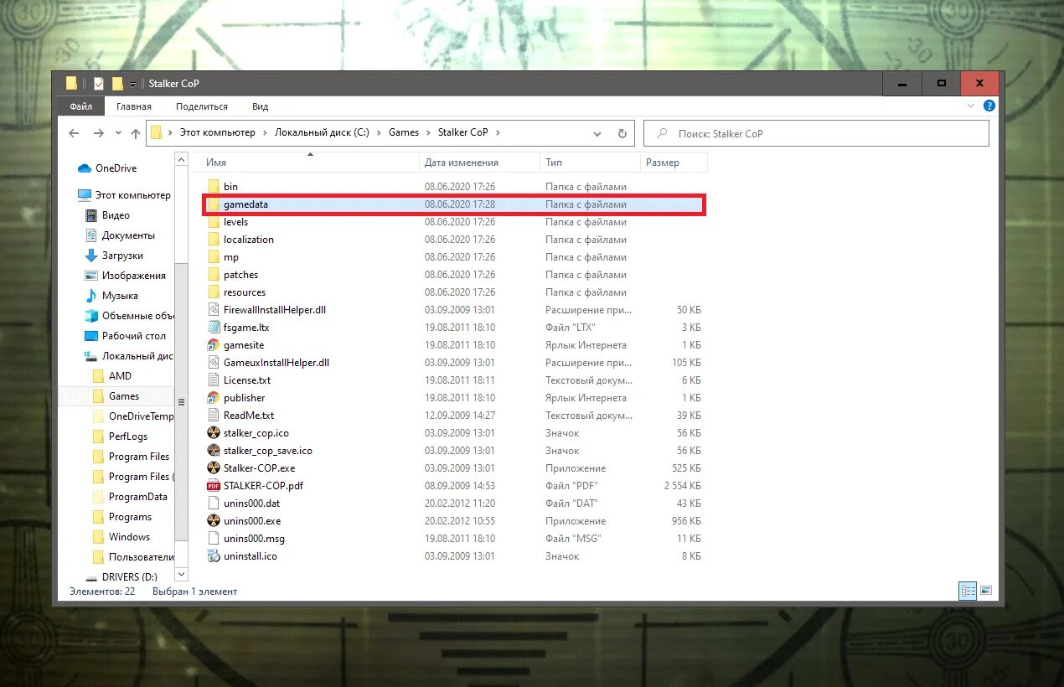The height and width of the screenshot is (687, 1064).
Task: Click the Музыка note icon in sidebar
Action: pos(92,296)
